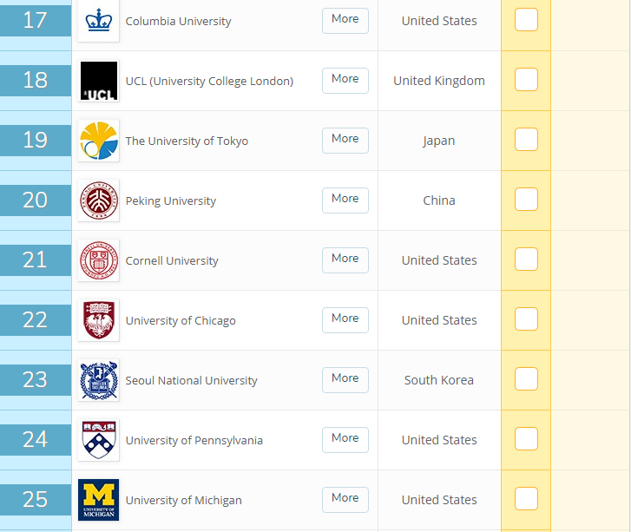
Task: Tick the compare checkbox for Columbia University
Action: pyautogui.click(x=526, y=20)
